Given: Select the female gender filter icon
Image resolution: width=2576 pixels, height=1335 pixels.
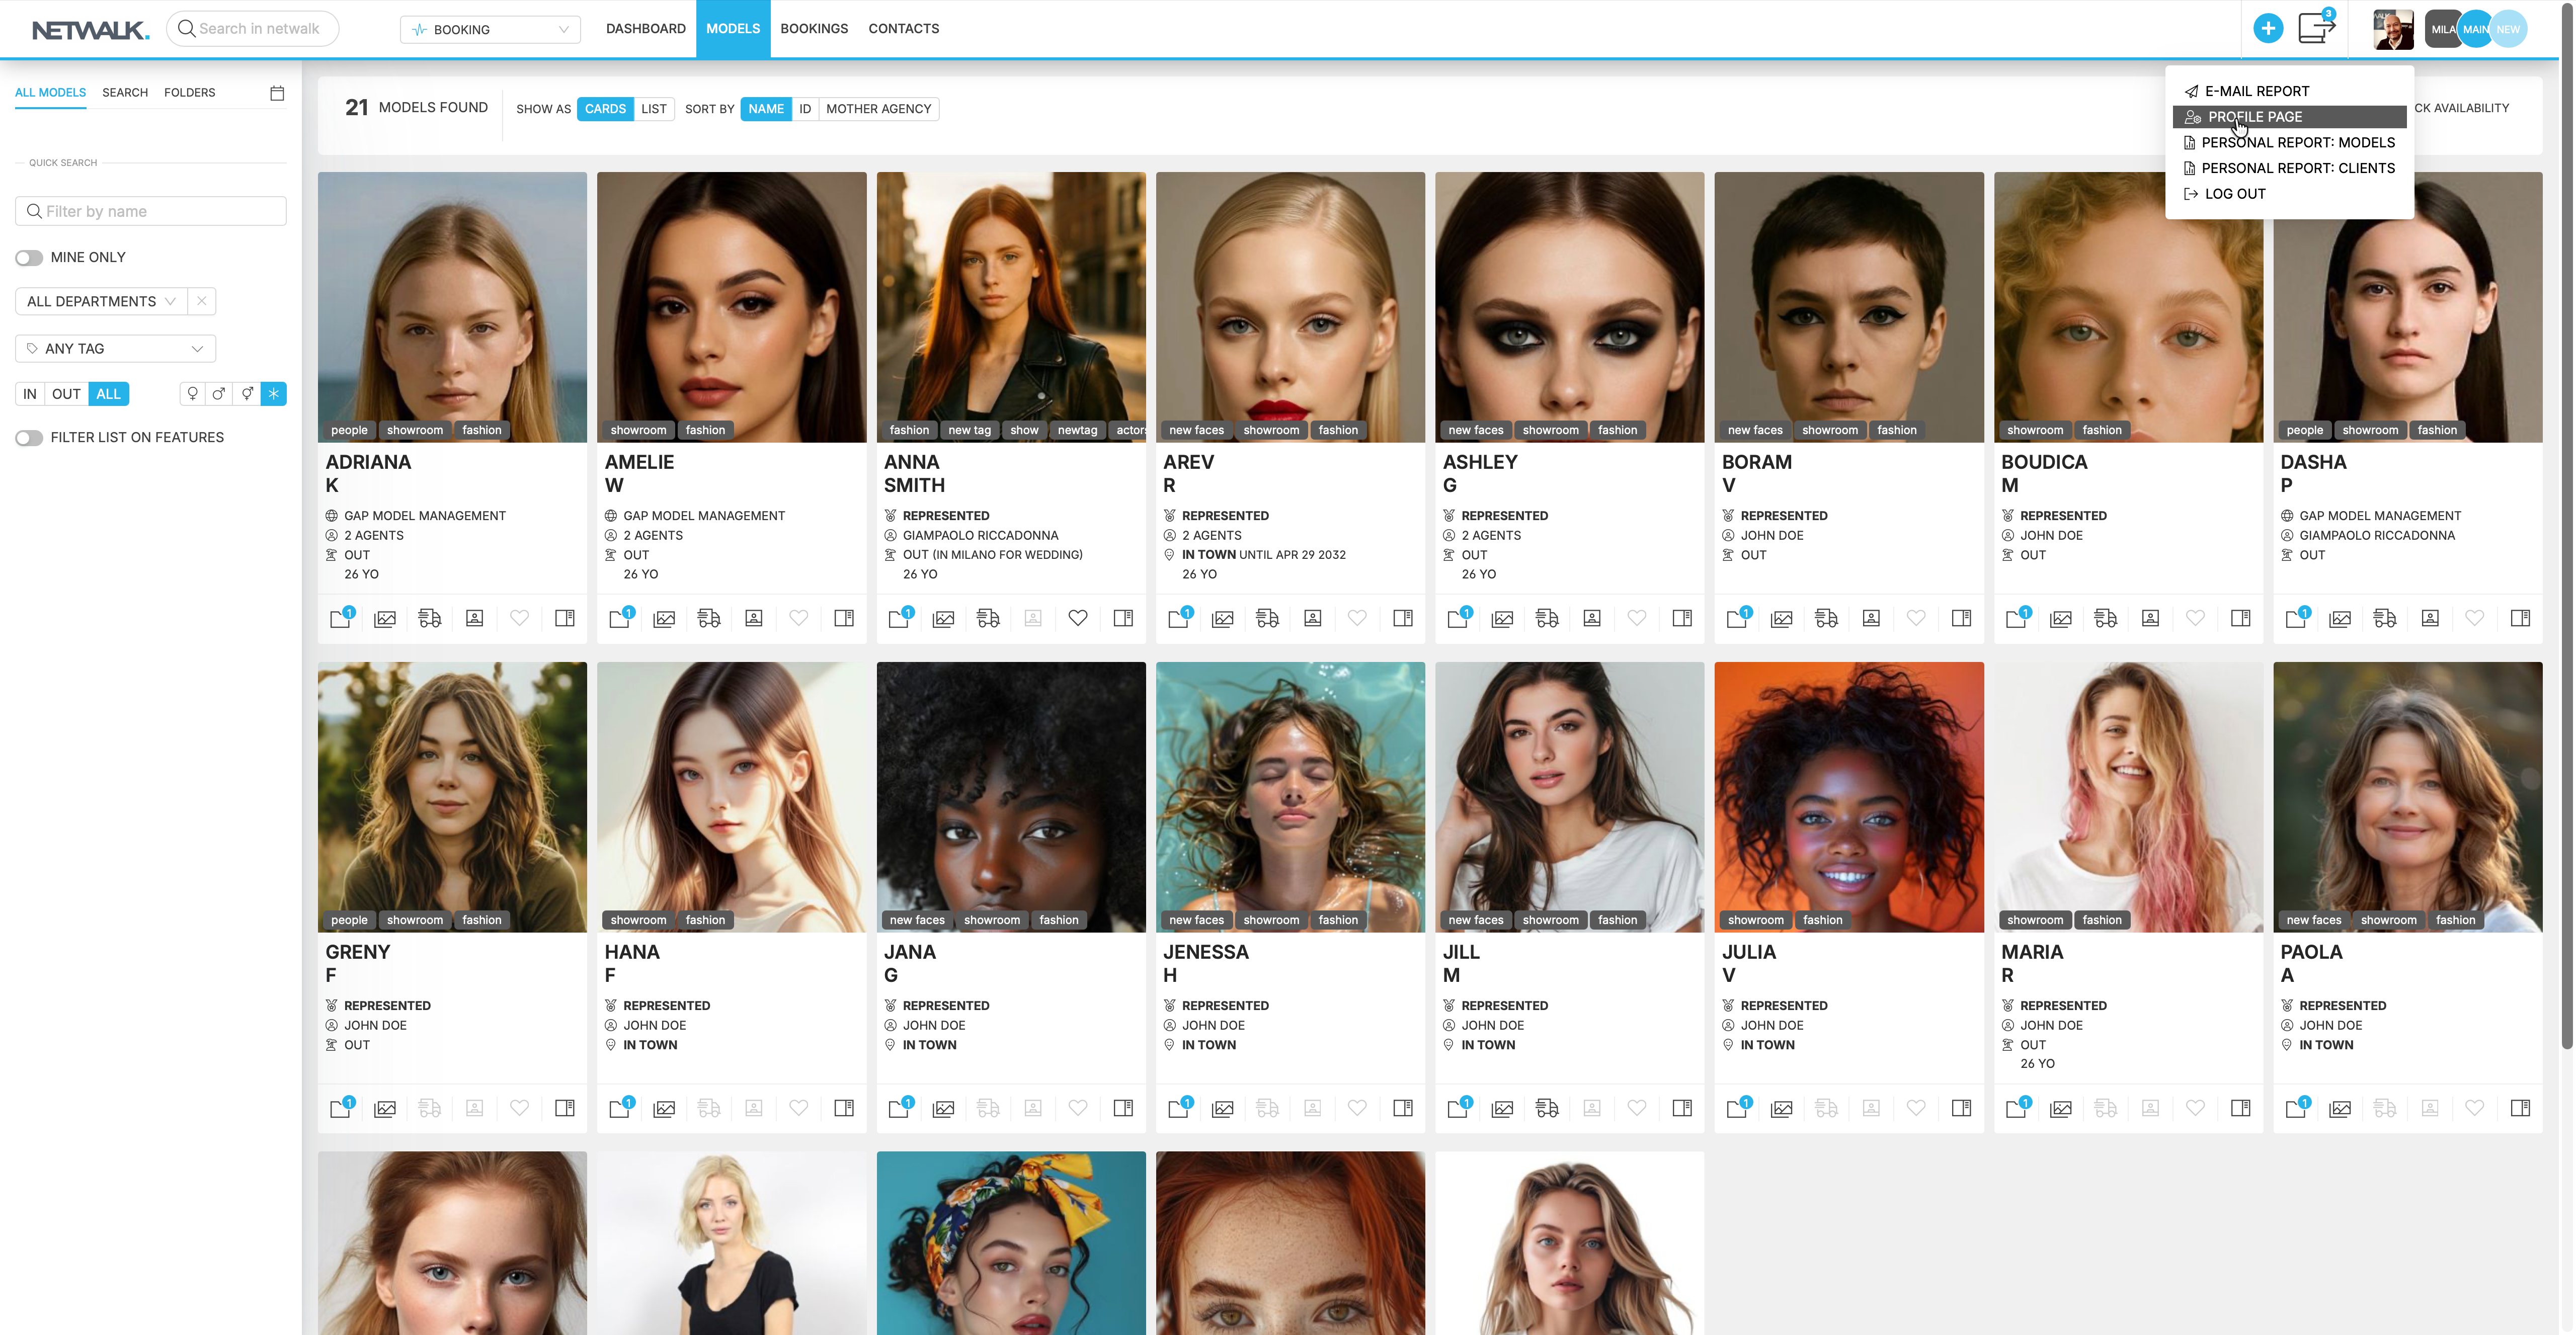Looking at the screenshot, I should click(192, 394).
